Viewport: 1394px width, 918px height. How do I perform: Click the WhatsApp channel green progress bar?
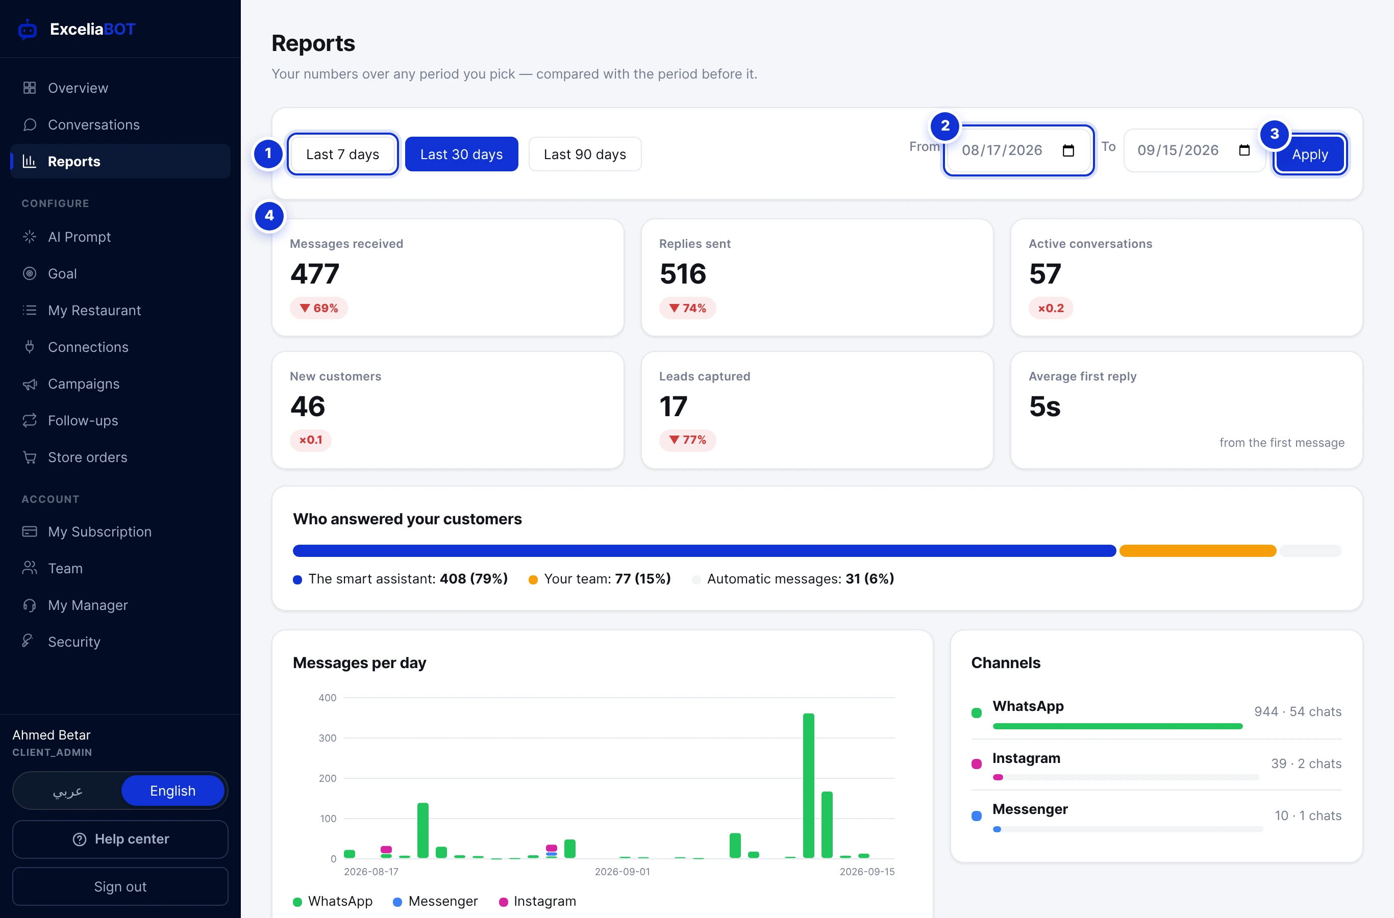1117,726
